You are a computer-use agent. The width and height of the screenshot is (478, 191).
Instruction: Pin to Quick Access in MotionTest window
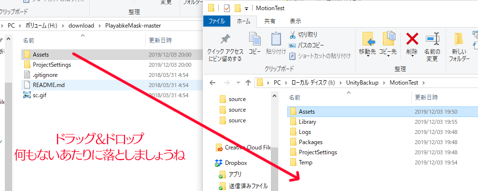[225, 47]
